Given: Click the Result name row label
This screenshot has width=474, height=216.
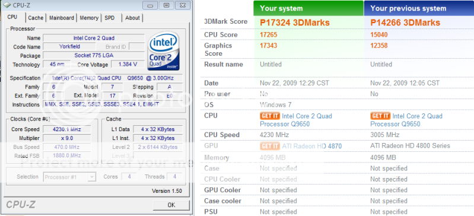Looking at the screenshot, I should (224, 65).
